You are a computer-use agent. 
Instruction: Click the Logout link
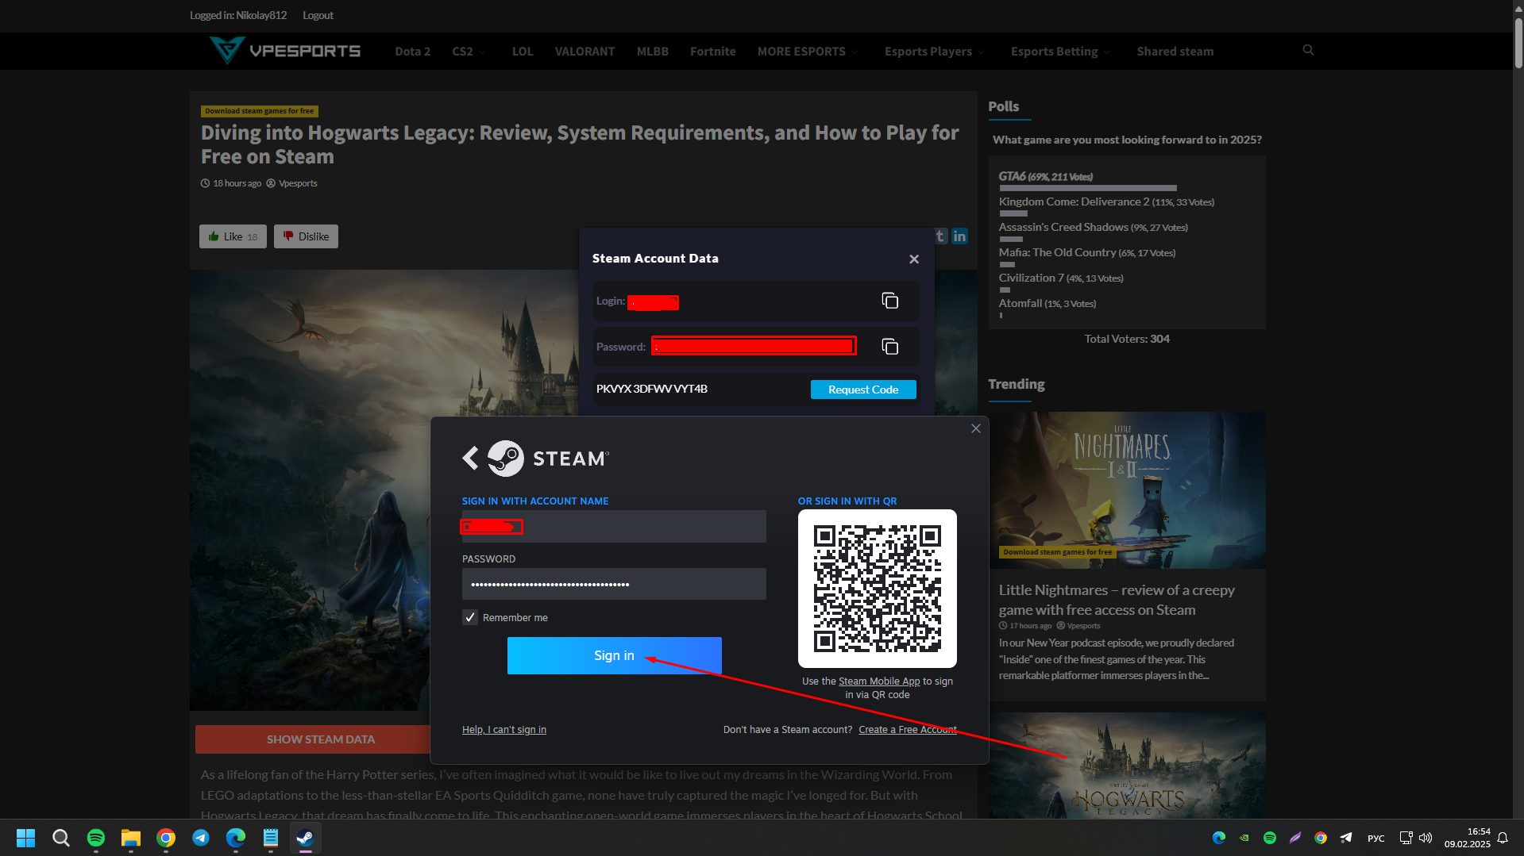(x=318, y=15)
